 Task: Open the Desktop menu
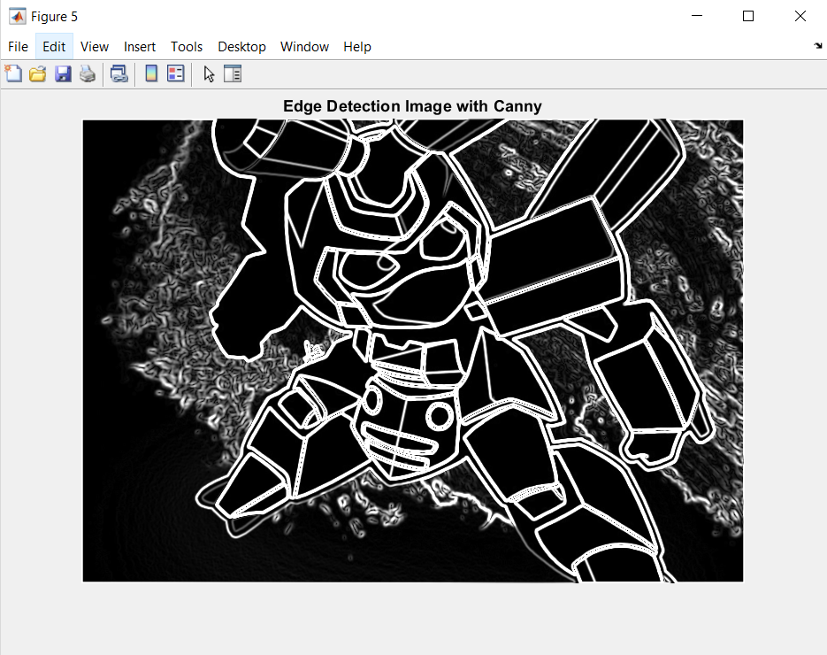pos(241,46)
